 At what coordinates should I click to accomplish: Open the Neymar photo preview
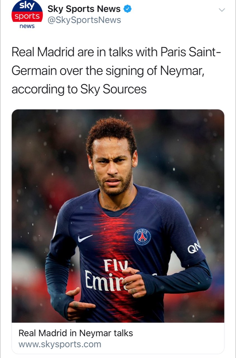(x=118, y=216)
